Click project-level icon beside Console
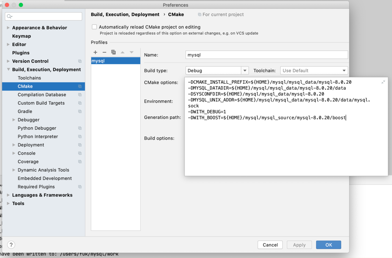The width and height of the screenshot is (392, 258). tap(80, 153)
